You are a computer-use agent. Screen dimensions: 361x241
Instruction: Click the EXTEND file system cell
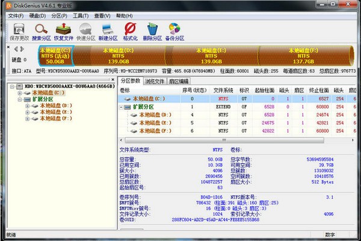click(223, 107)
